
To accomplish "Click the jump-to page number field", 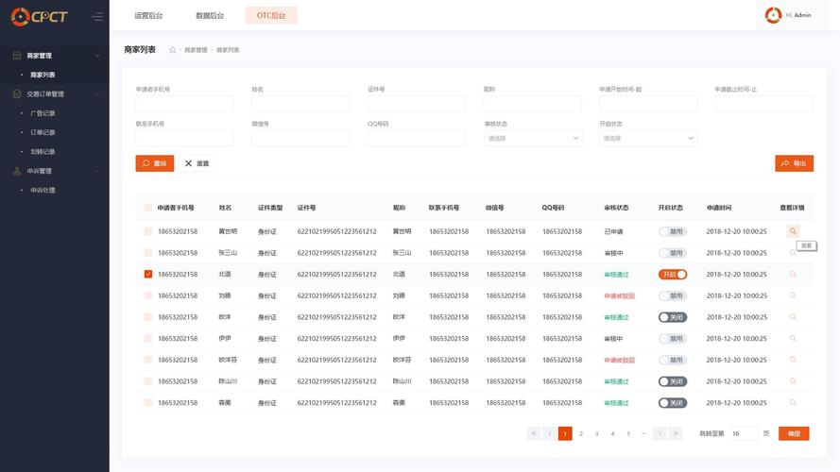I will 744,433.
